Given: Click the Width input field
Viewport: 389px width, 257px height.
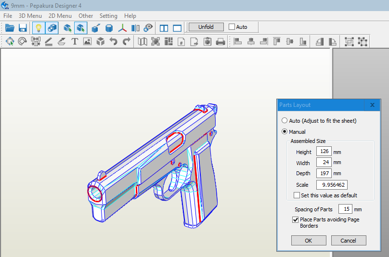Looking at the screenshot, I should [x=324, y=162].
